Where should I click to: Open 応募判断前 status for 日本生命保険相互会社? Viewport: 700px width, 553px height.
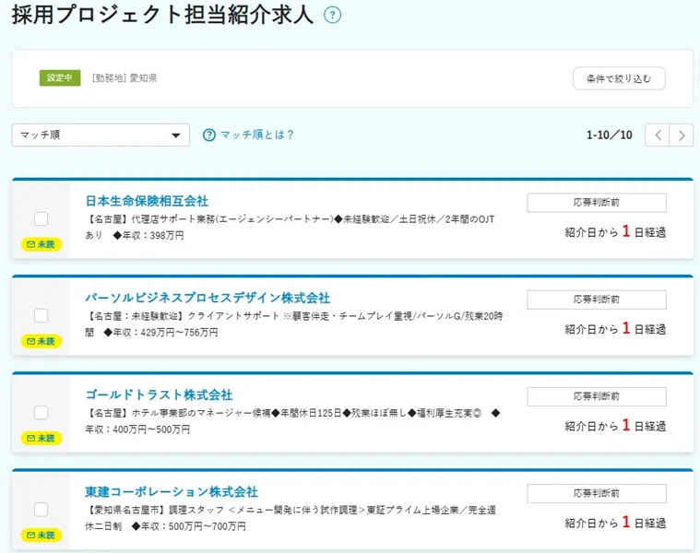596,203
